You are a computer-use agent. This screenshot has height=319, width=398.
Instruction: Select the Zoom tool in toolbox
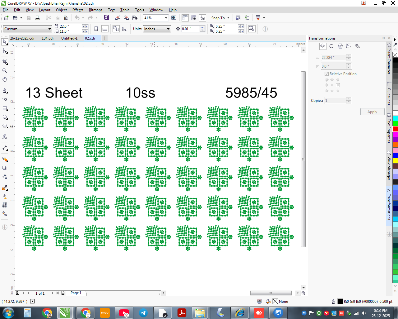click(x=5, y=70)
